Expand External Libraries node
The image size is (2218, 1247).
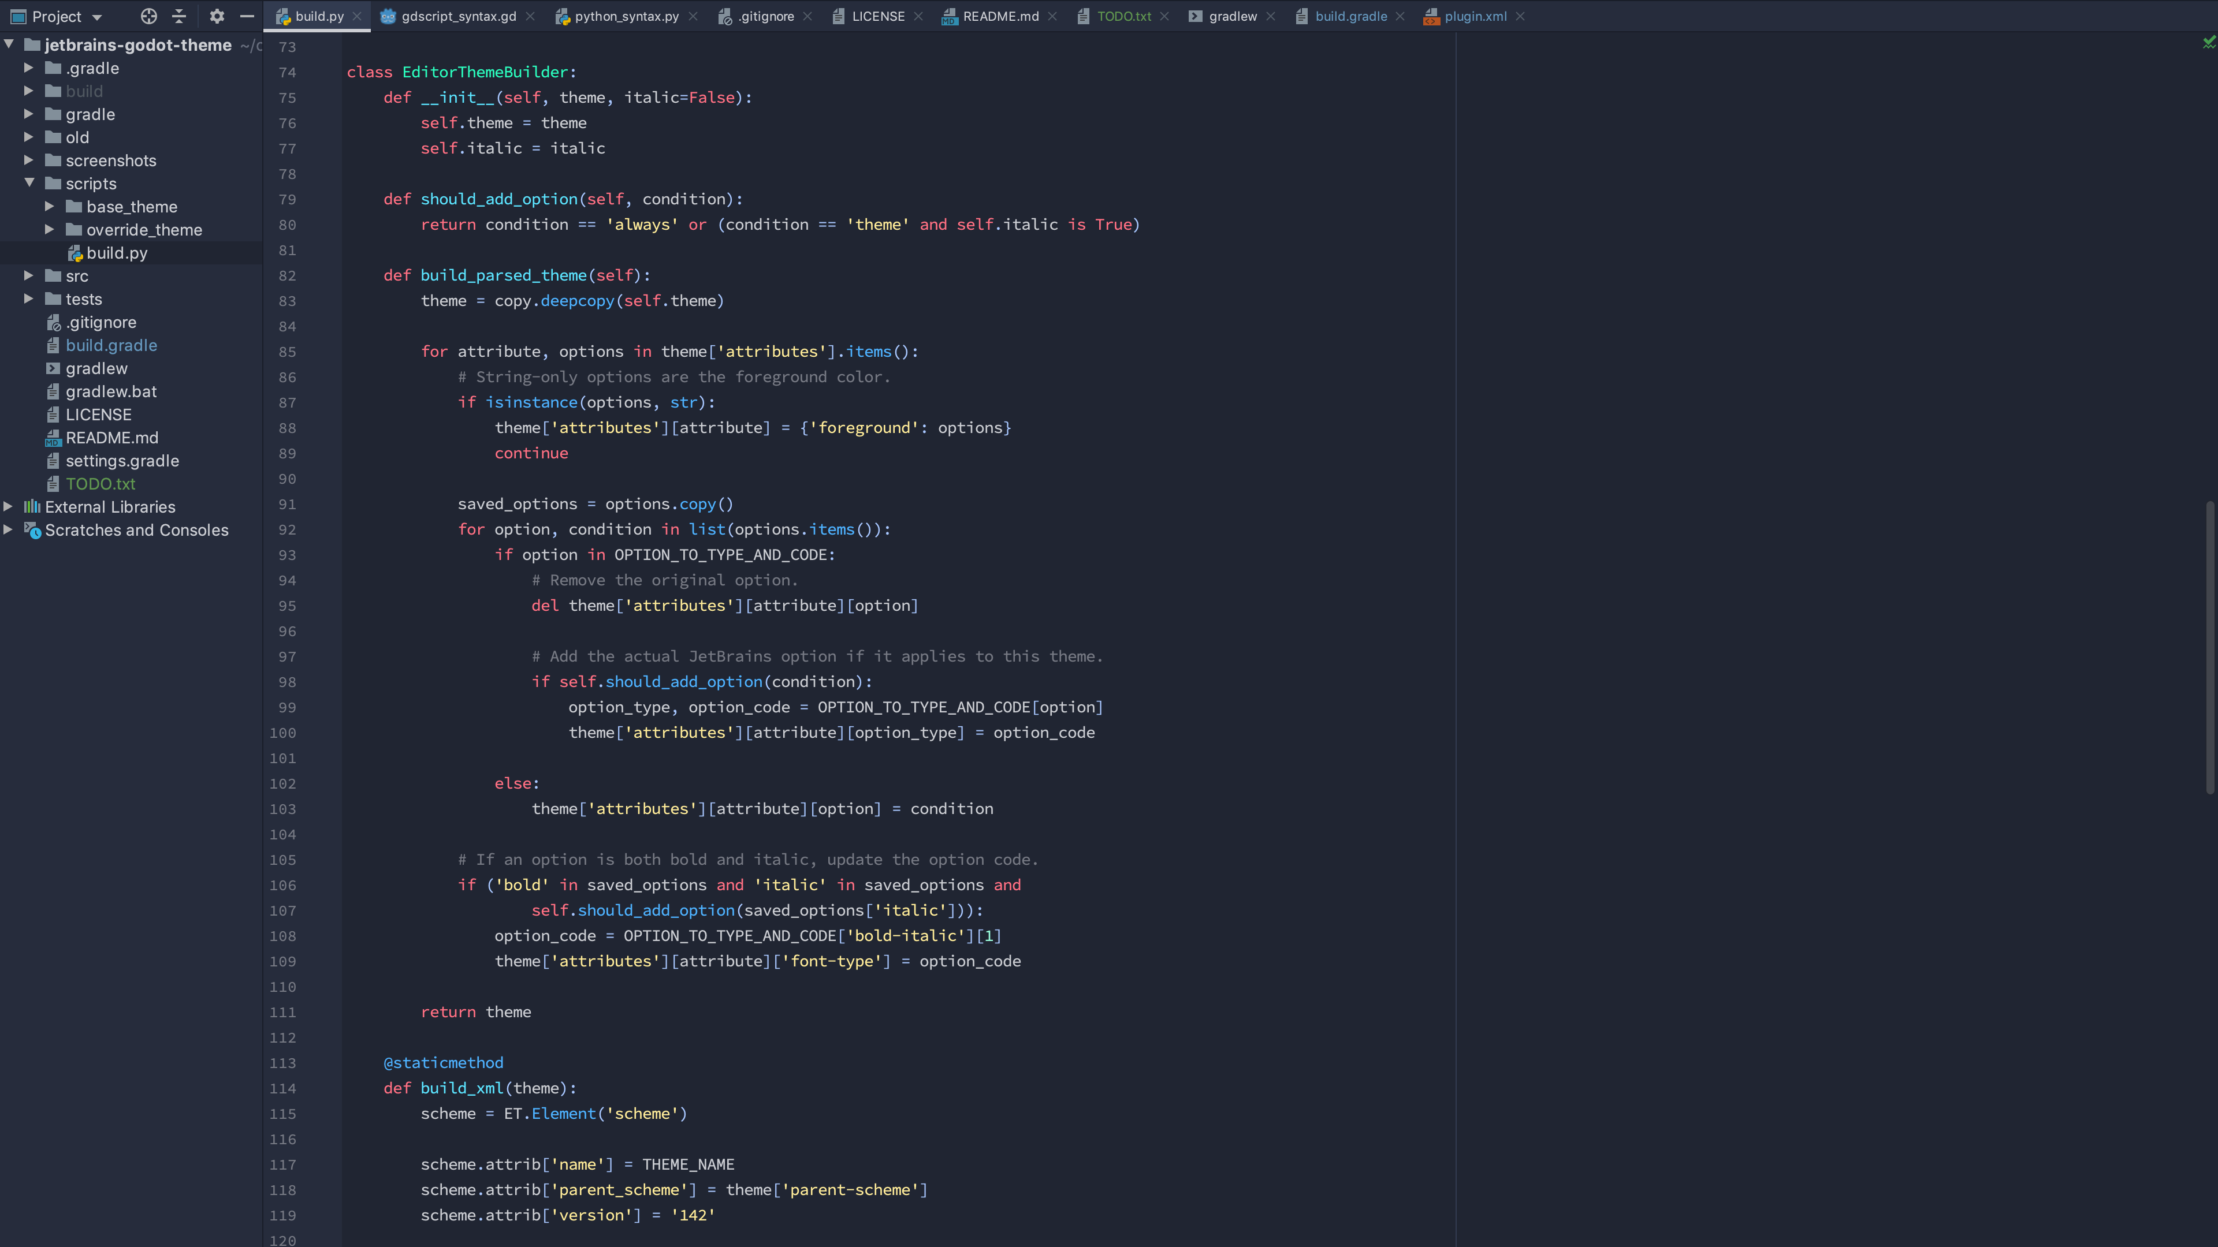point(9,507)
